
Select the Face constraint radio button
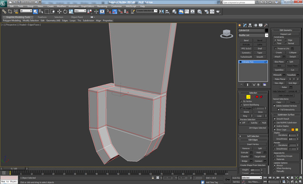tap(275, 43)
